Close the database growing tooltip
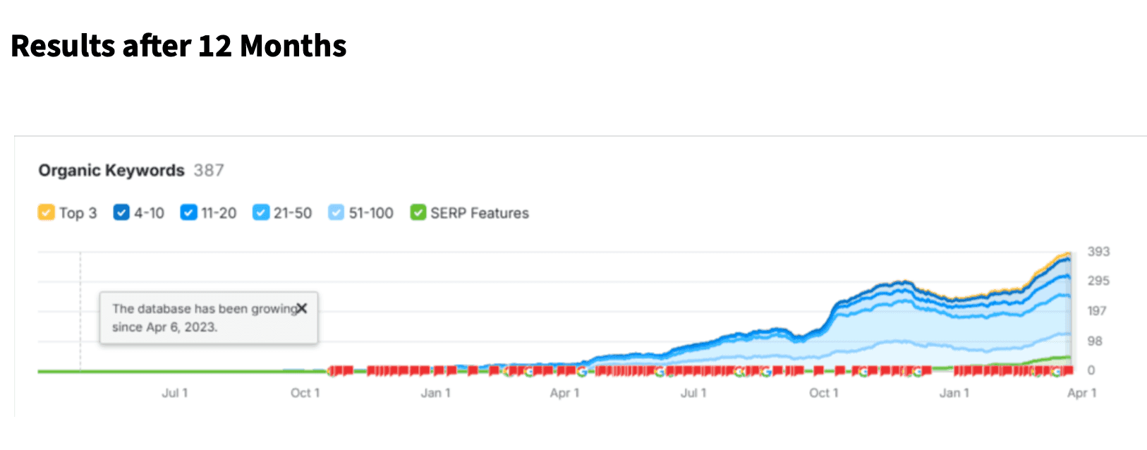The width and height of the screenshot is (1147, 450). [x=302, y=308]
